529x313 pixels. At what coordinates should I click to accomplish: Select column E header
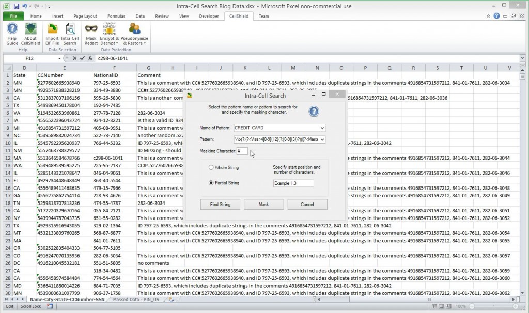64,68
